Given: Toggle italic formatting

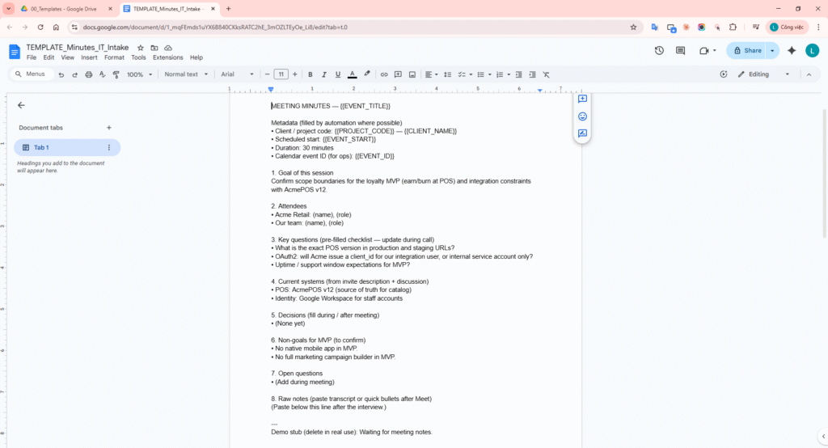Looking at the screenshot, I should (323, 74).
